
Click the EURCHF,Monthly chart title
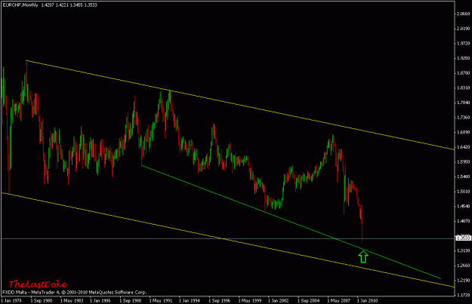[x=20, y=5]
